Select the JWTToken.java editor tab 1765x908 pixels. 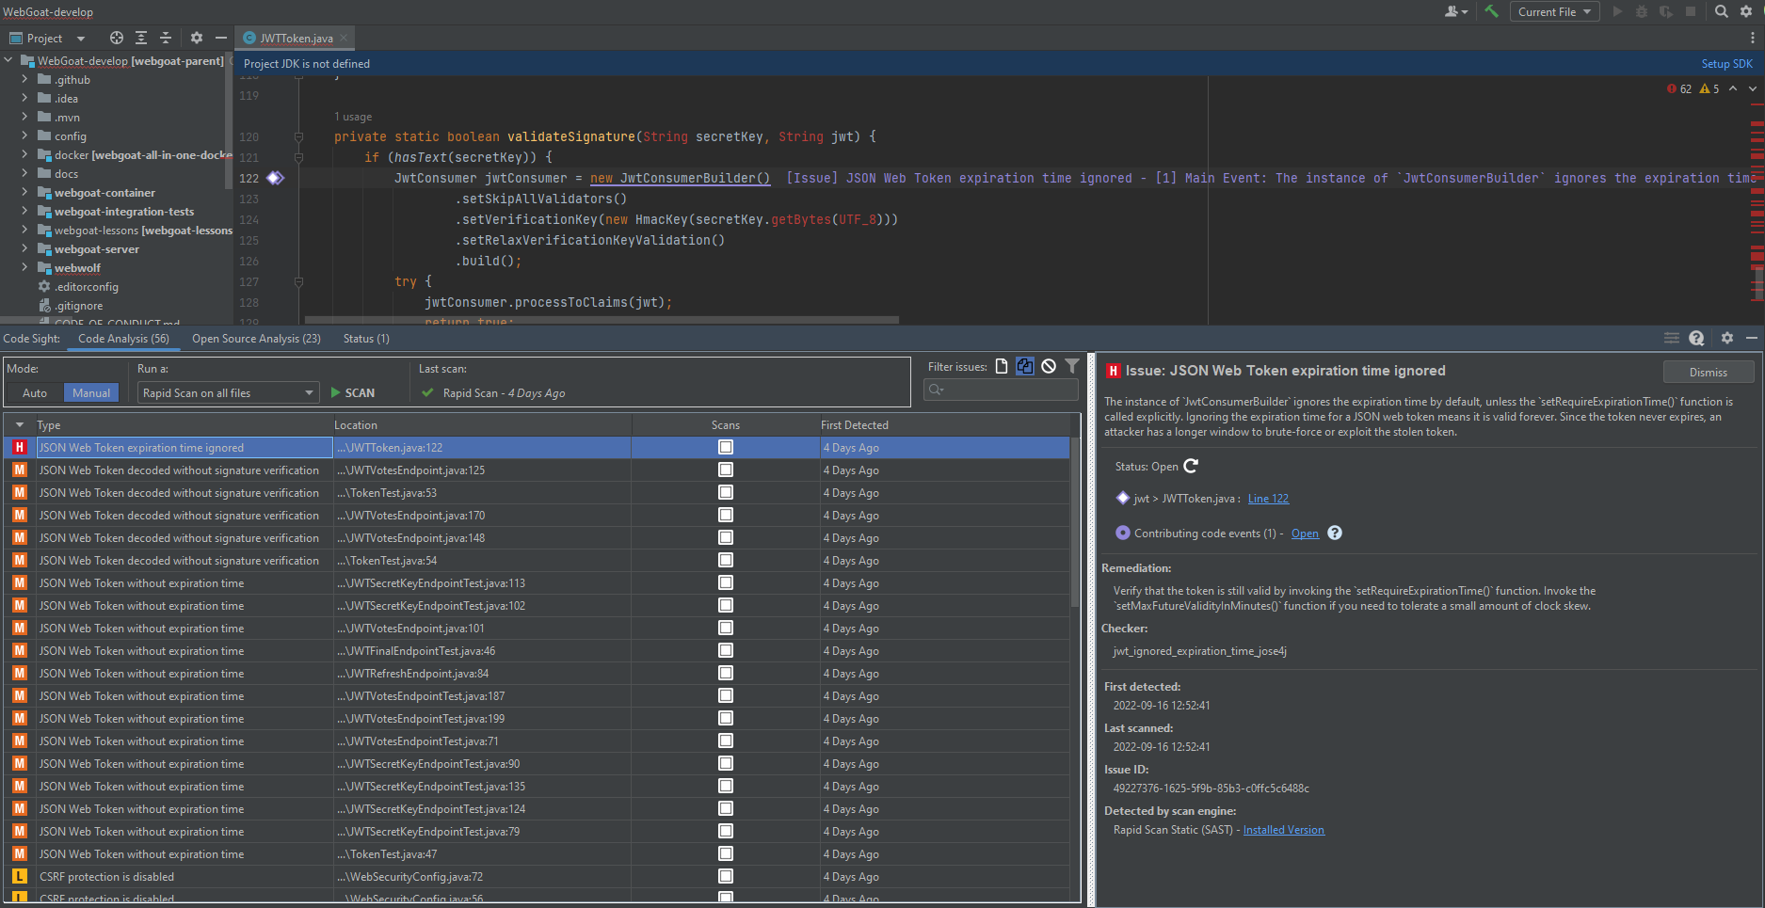tap(295, 38)
